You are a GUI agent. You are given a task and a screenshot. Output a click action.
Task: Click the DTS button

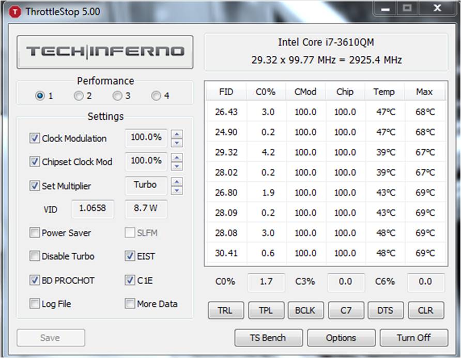click(x=386, y=310)
